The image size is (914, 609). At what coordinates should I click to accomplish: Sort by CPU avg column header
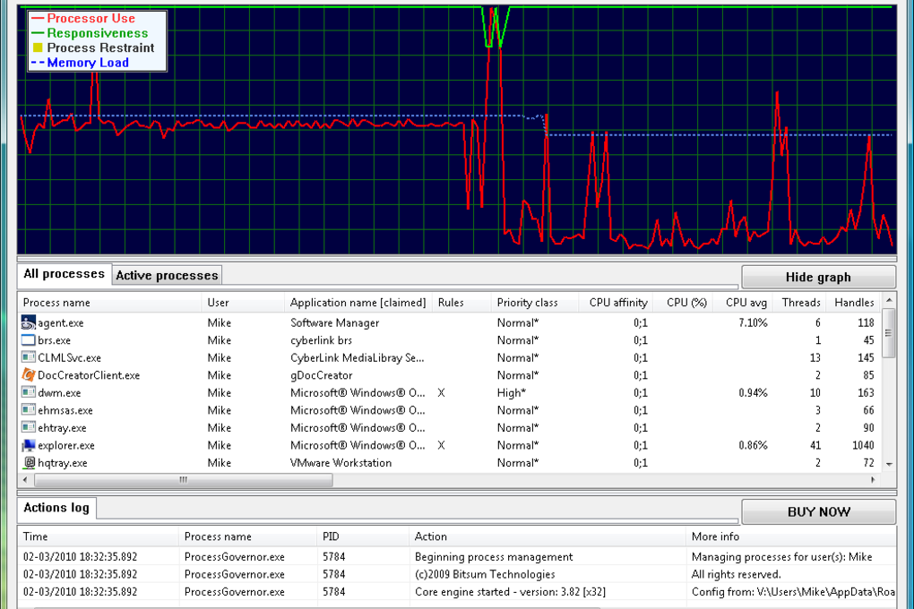[x=743, y=303]
